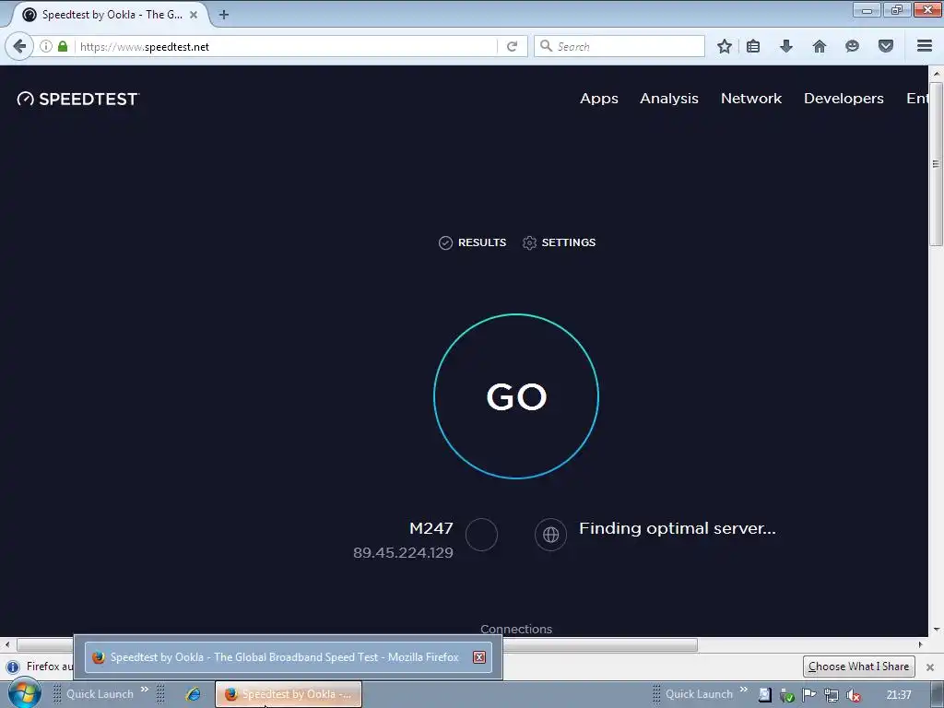Close the Speedtest by Ookla tab
Screen dimensions: 944x708
coord(194,15)
